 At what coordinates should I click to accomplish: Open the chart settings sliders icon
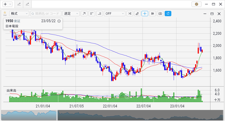coord(153,14)
